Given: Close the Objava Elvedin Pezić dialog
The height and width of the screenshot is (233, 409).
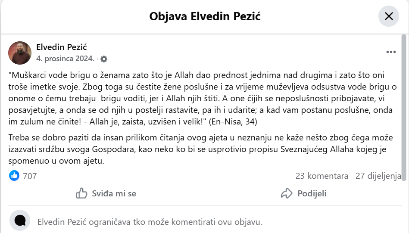Looking at the screenshot, I should coord(389,17).
